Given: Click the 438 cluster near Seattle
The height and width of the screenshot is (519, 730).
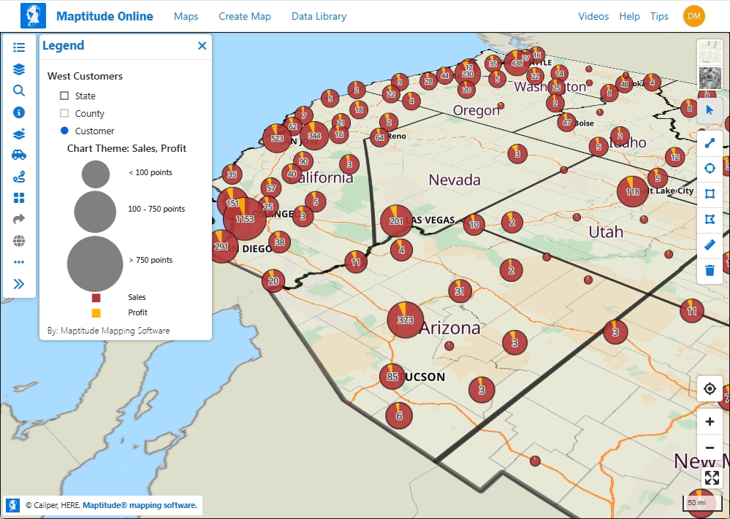Looking at the screenshot, I should click(517, 63).
